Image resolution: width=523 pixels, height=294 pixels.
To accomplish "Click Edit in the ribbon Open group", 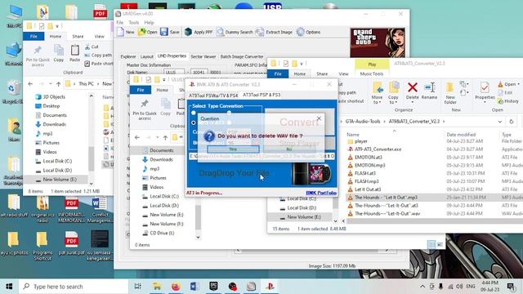I will click(x=505, y=92).
